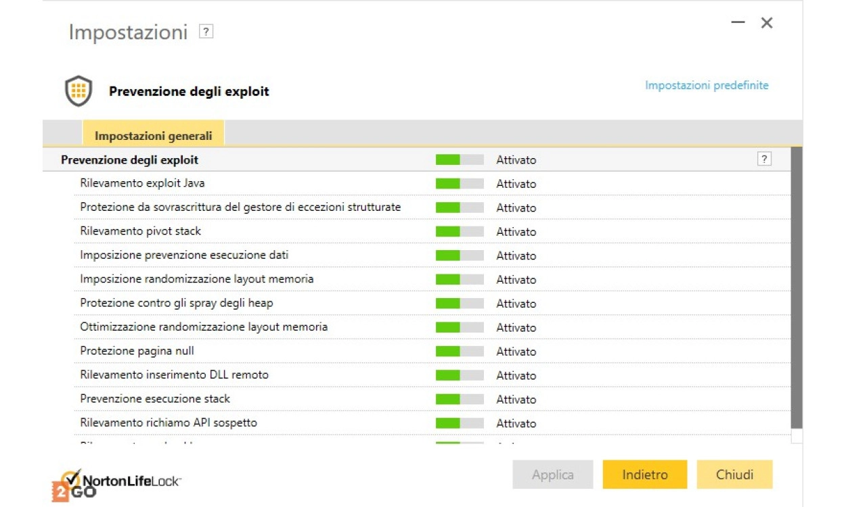
Task: Open help for Prevenzione degli exploit row
Action: [x=764, y=160]
